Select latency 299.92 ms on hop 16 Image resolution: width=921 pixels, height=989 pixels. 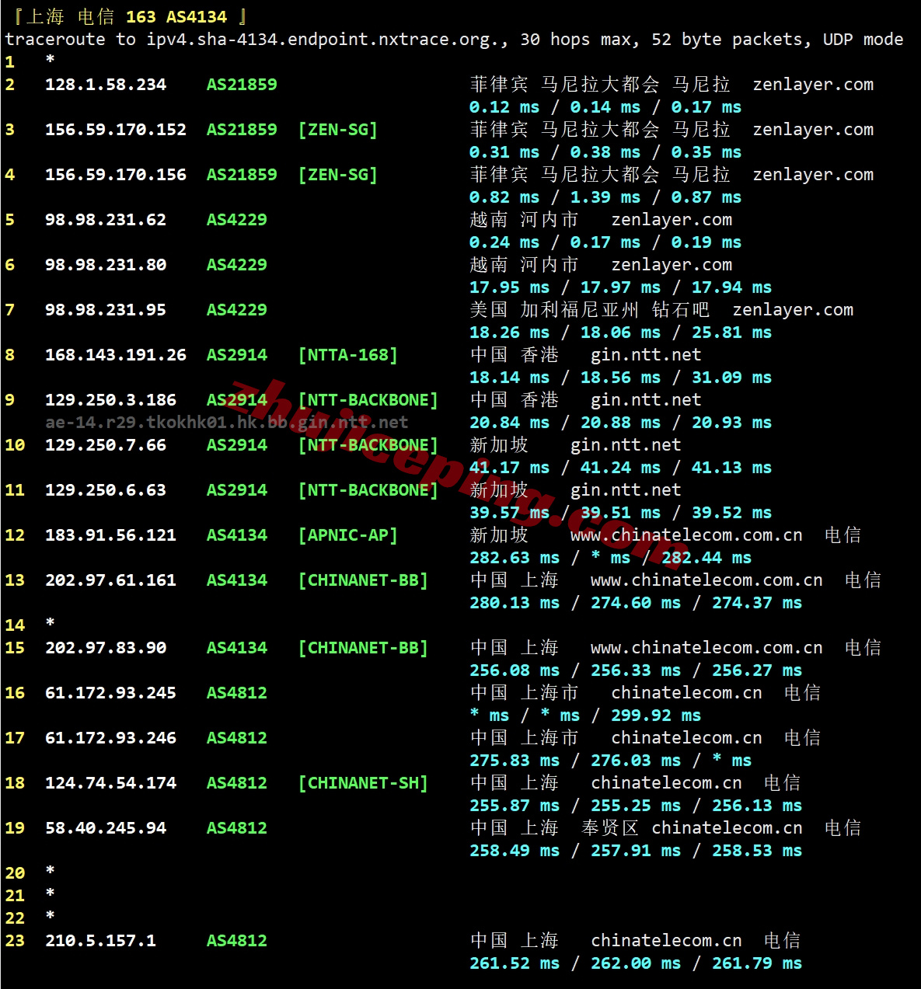[x=656, y=716]
